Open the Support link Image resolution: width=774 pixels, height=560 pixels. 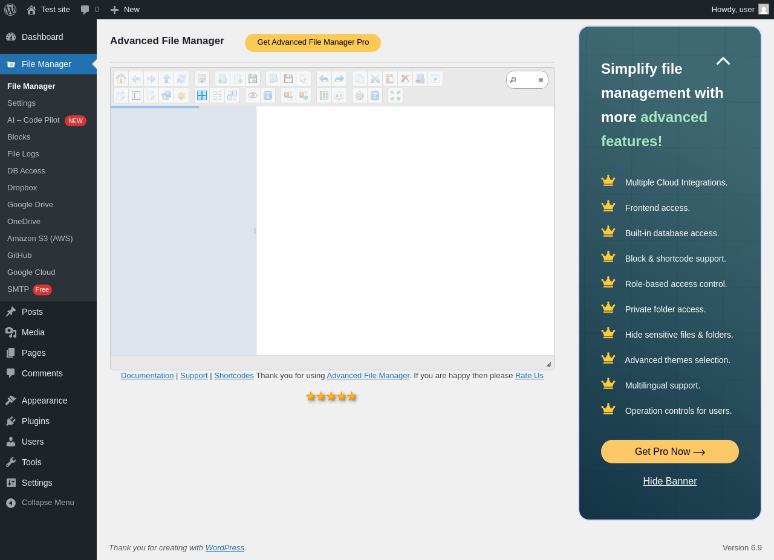click(194, 376)
